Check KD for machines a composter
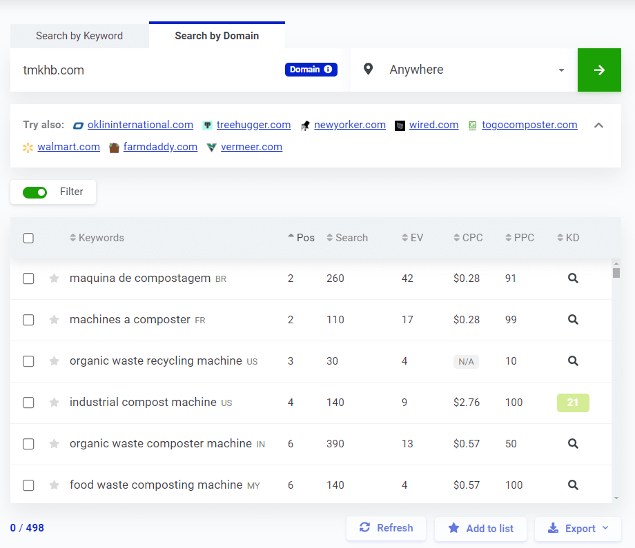The width and height of the screenshot is (635, 548). pos(573,320)
